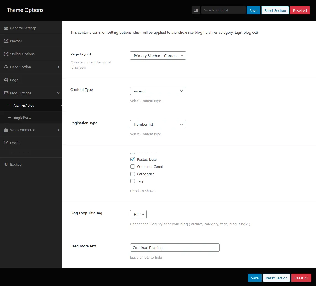Open the Navbar section
Image resolution: width=316 pixels, height=286 pixels.
(31, 41)
